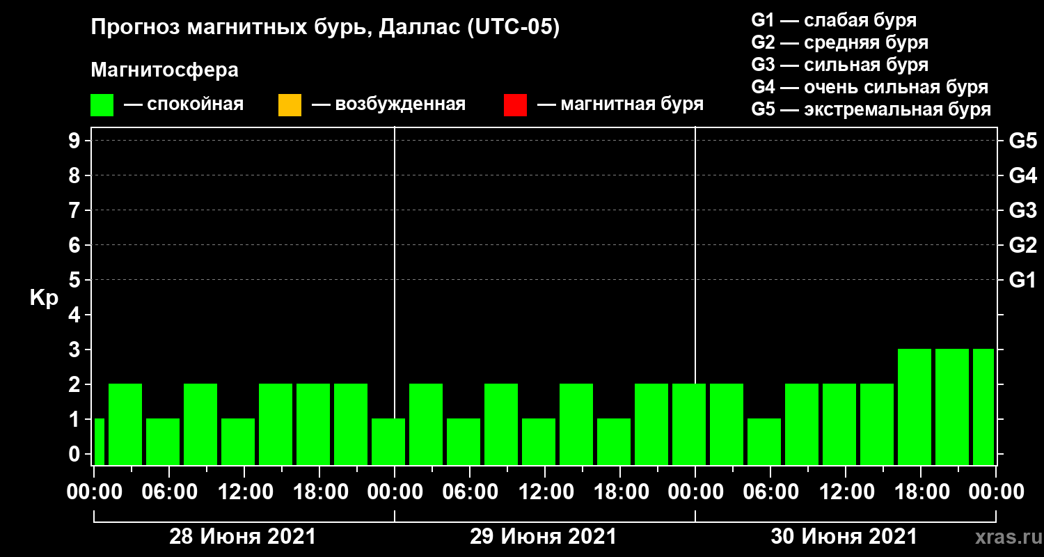Click the G3 label on right axis
Image resolution: width=1044 pixels, height=557 pixels.
point(1022,210)
